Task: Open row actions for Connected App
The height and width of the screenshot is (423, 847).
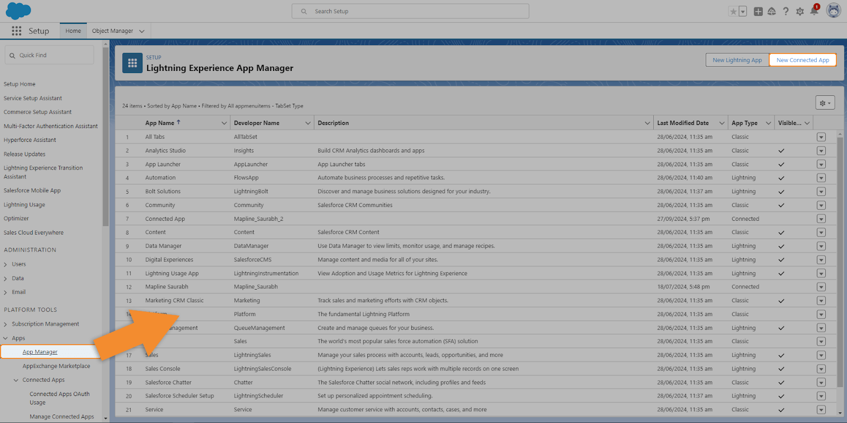Action: (821, 219)
